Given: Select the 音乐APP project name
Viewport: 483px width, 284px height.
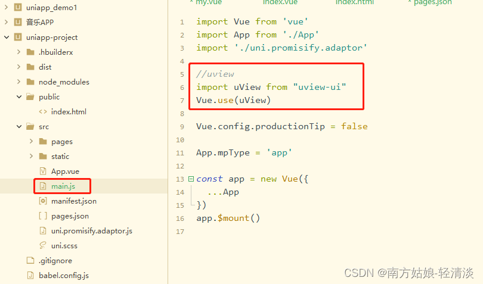Looking at the screenshot, I should (x=40, y=22).
